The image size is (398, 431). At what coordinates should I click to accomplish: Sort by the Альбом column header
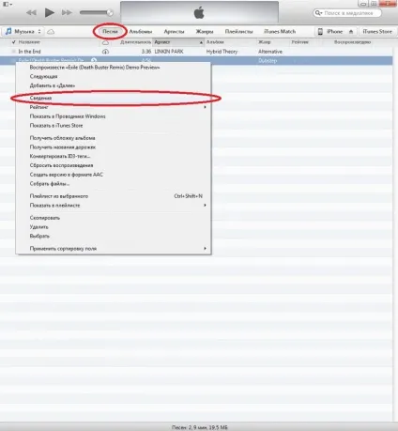pos(215,42)
